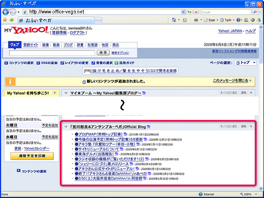Screen dimensions: 264x198
Task: Select the ウェブ search tab
Action: tap(15, 45)
